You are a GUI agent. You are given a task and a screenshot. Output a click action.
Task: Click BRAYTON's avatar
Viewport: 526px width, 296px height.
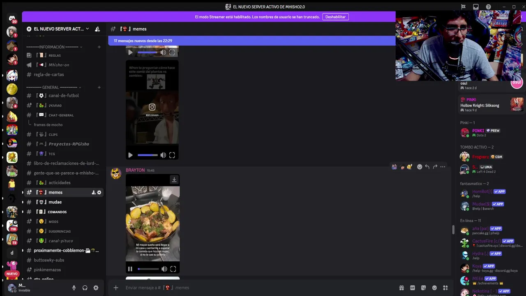(x=116, y=173)
